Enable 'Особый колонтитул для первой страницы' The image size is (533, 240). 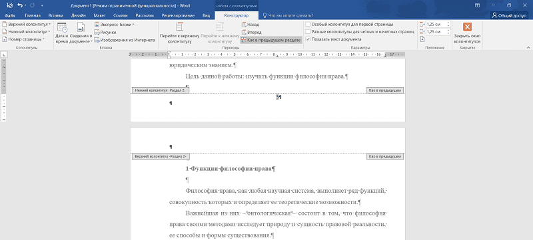pos(349,25)
